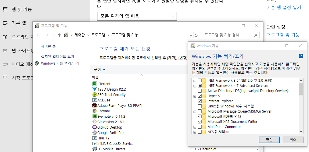
Task: Click the 123D Design R2.2 icon
Action: [x=94, y=89]
